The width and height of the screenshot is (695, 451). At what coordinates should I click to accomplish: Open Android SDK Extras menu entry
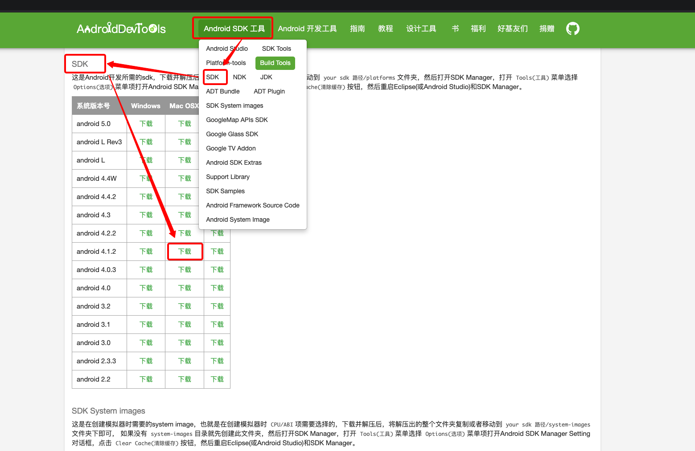234,163
